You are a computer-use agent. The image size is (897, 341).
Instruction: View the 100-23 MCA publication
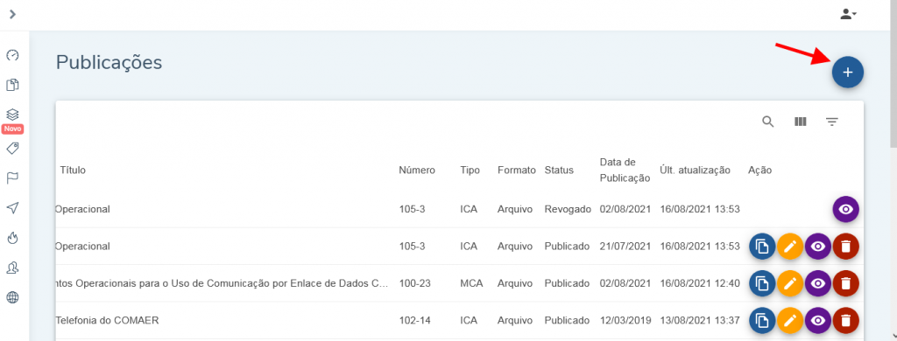[x=818, y=283]
